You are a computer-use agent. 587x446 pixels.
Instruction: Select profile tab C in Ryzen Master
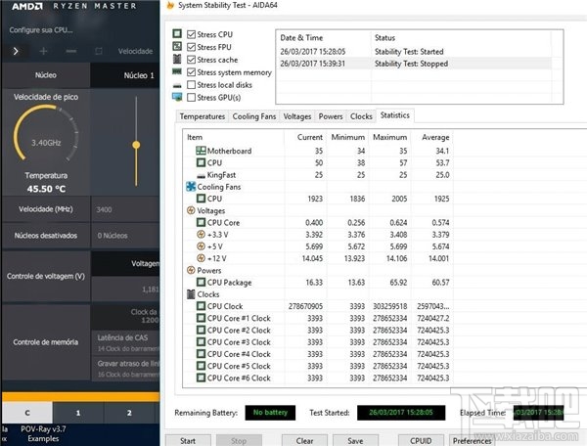click(x=27, y=413)
